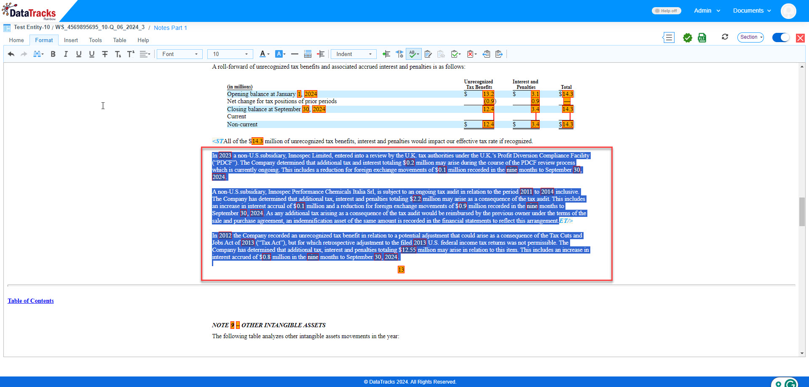Expand the Documents menu
This screenshot has height=387, width=809.
[752, 11]
